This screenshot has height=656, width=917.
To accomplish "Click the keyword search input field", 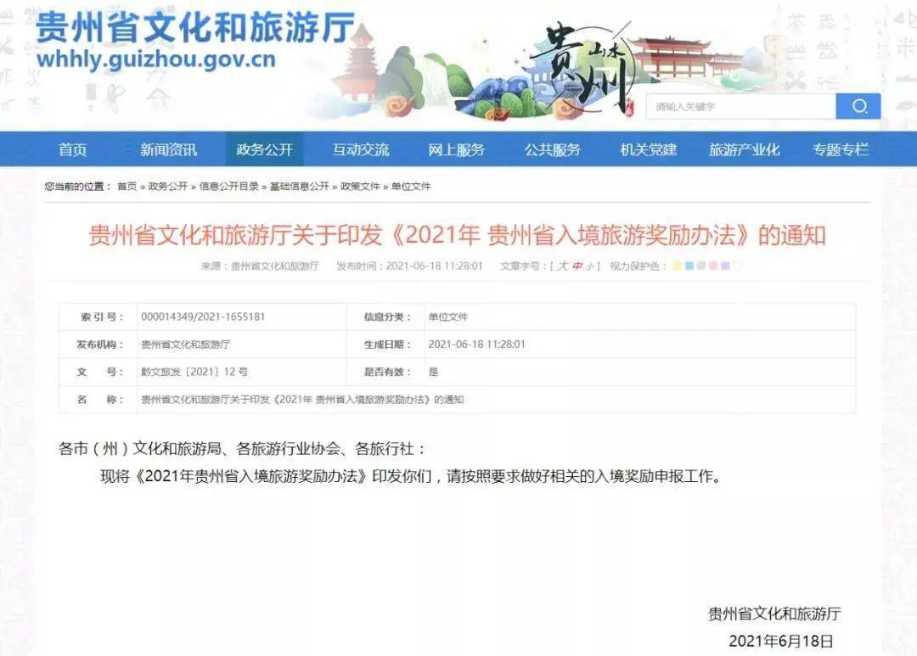I will pyautogui.click(x=741, y=106).
